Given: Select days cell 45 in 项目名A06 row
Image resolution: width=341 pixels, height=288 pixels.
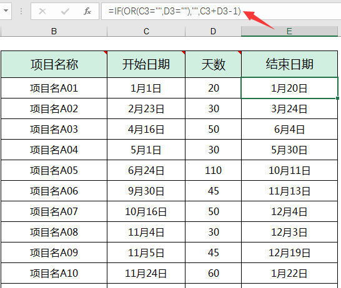Looking at the screenshot, I should (213, 191).
